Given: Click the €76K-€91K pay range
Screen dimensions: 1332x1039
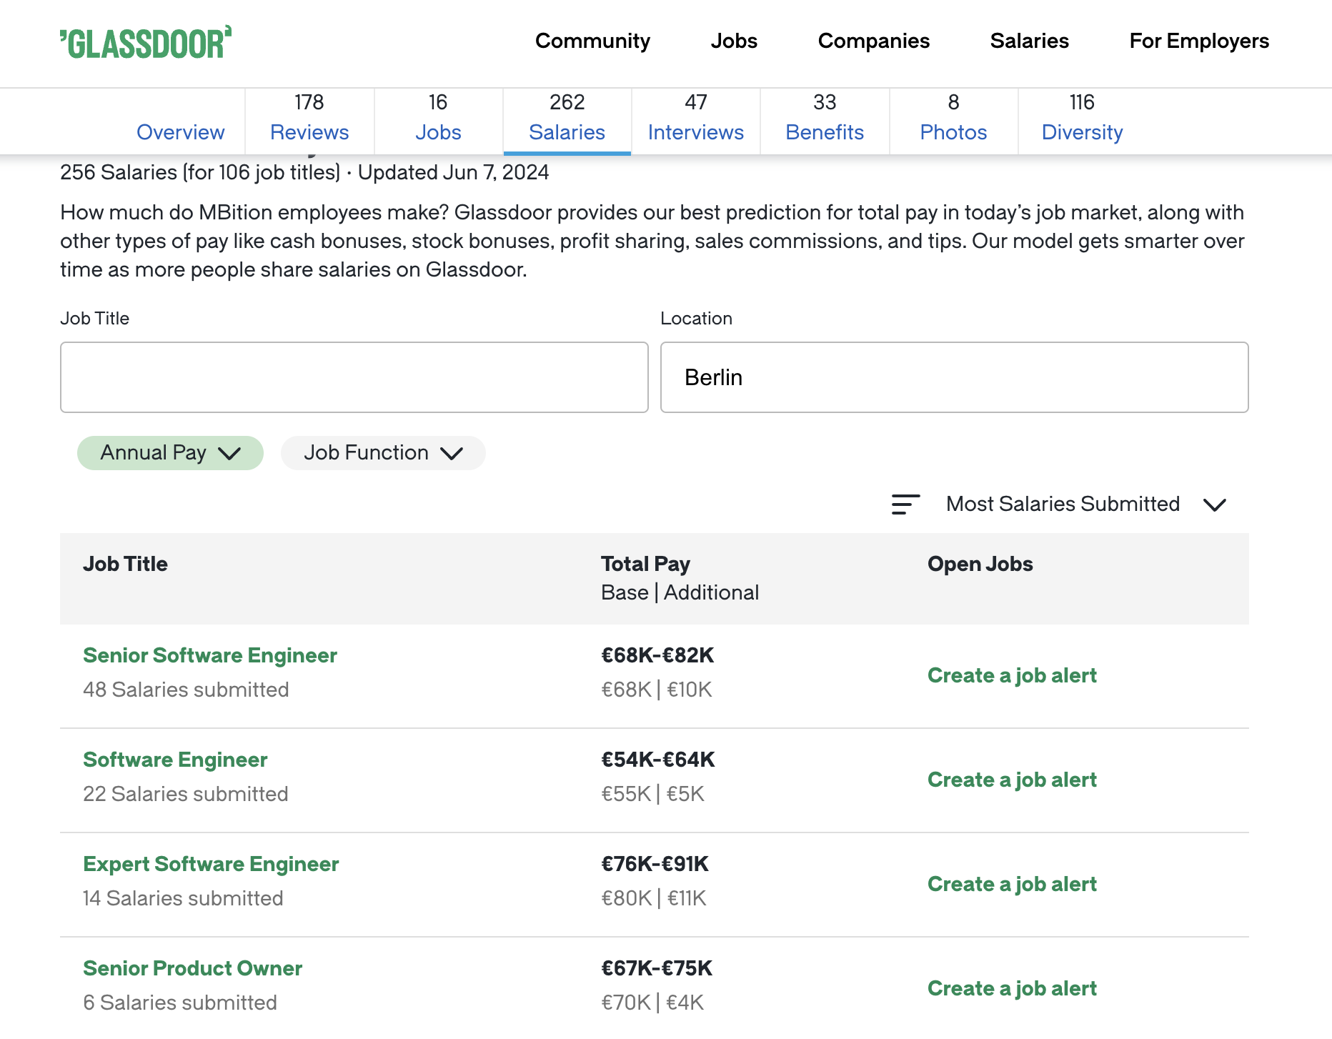Looking at the screenshot, I should pyautogui.click(x=655, y=864).
